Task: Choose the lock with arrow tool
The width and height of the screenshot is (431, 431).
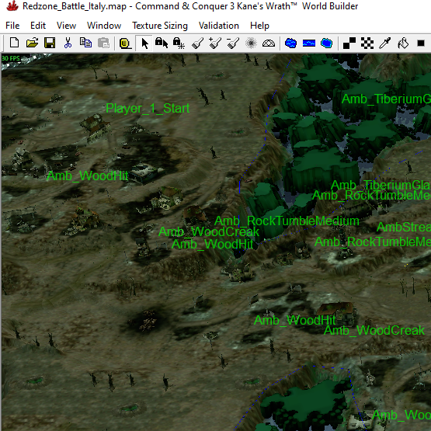Action: 162,43
